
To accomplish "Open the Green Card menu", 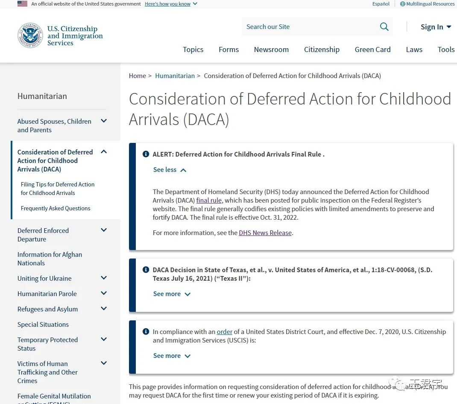I will tap(372, 49).
